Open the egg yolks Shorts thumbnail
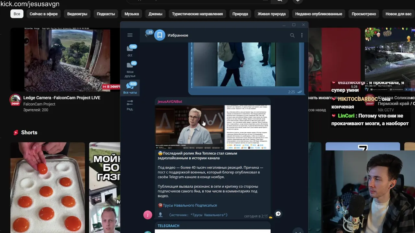The image size is (415, 233). point(48,188)
